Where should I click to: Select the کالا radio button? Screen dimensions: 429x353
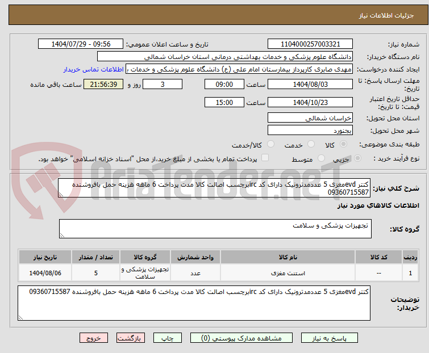click(343, 144)
